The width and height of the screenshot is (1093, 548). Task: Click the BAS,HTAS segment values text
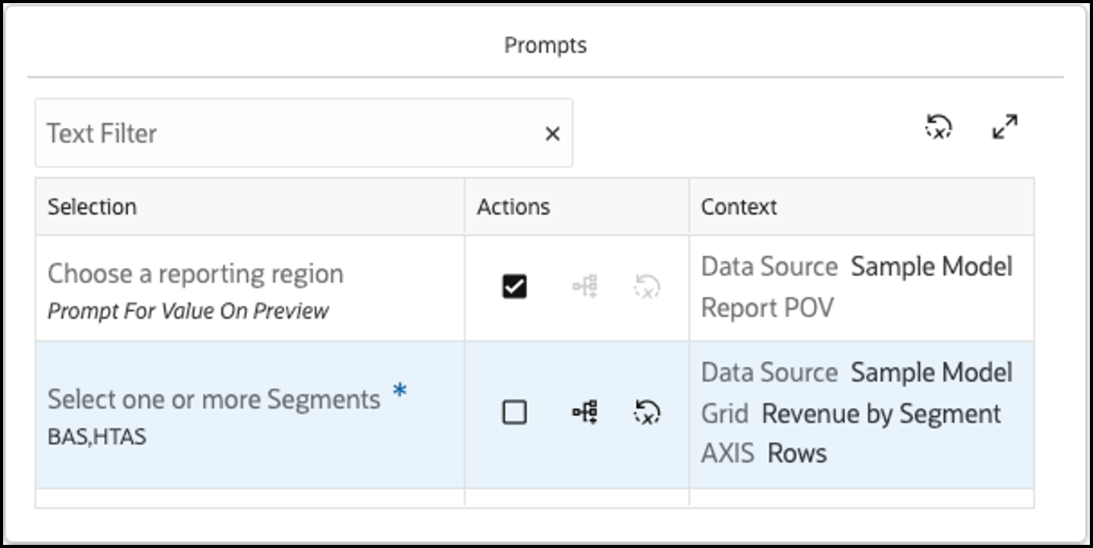pos(97,438)
